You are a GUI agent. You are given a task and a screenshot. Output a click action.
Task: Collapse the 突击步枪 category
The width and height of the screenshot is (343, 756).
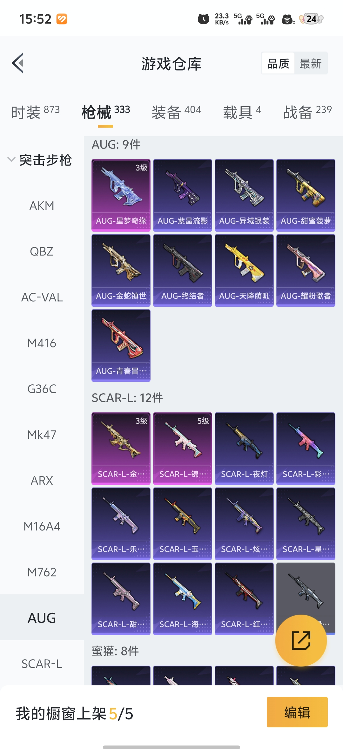(40, 160)
